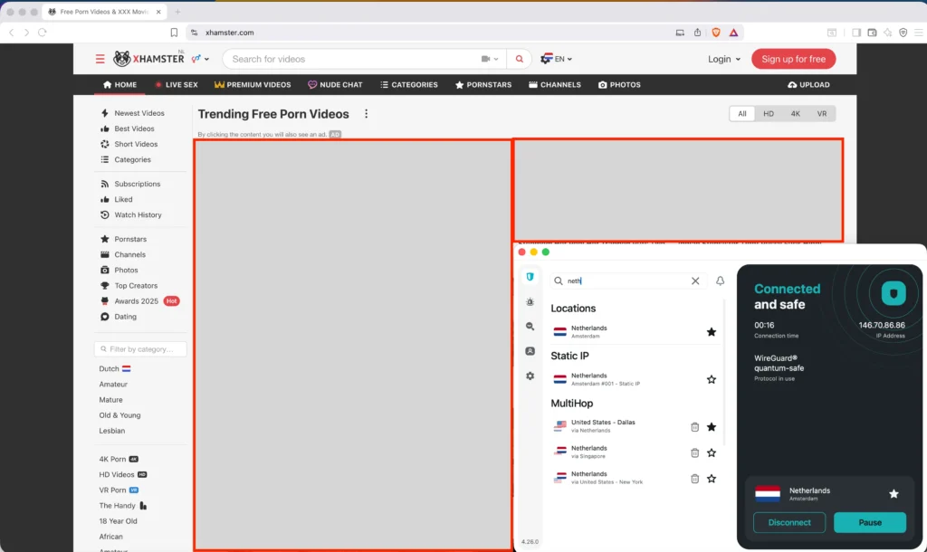Open Surfshark Alert from the VPN sidebar
The height and width of the screenshot is (552, 927).
click(530, 301)
